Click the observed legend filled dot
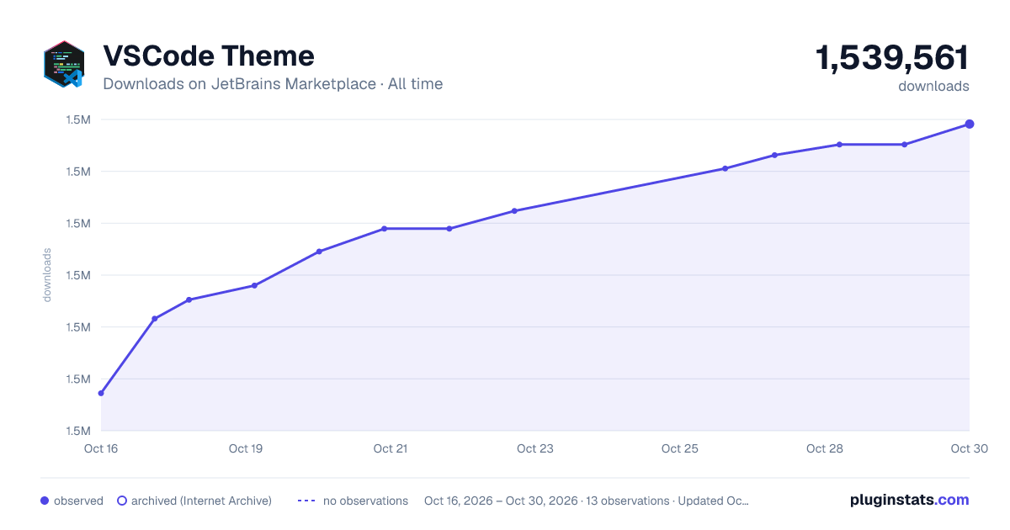This screenshot has width=1010, height=530. (45, 501)
